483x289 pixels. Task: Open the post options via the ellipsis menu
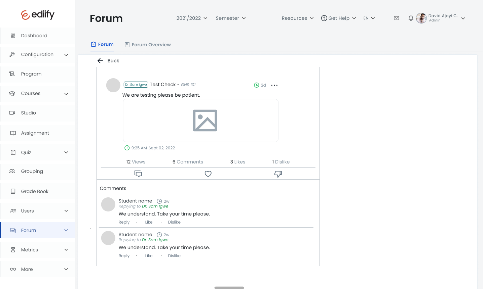coord(274,85)
